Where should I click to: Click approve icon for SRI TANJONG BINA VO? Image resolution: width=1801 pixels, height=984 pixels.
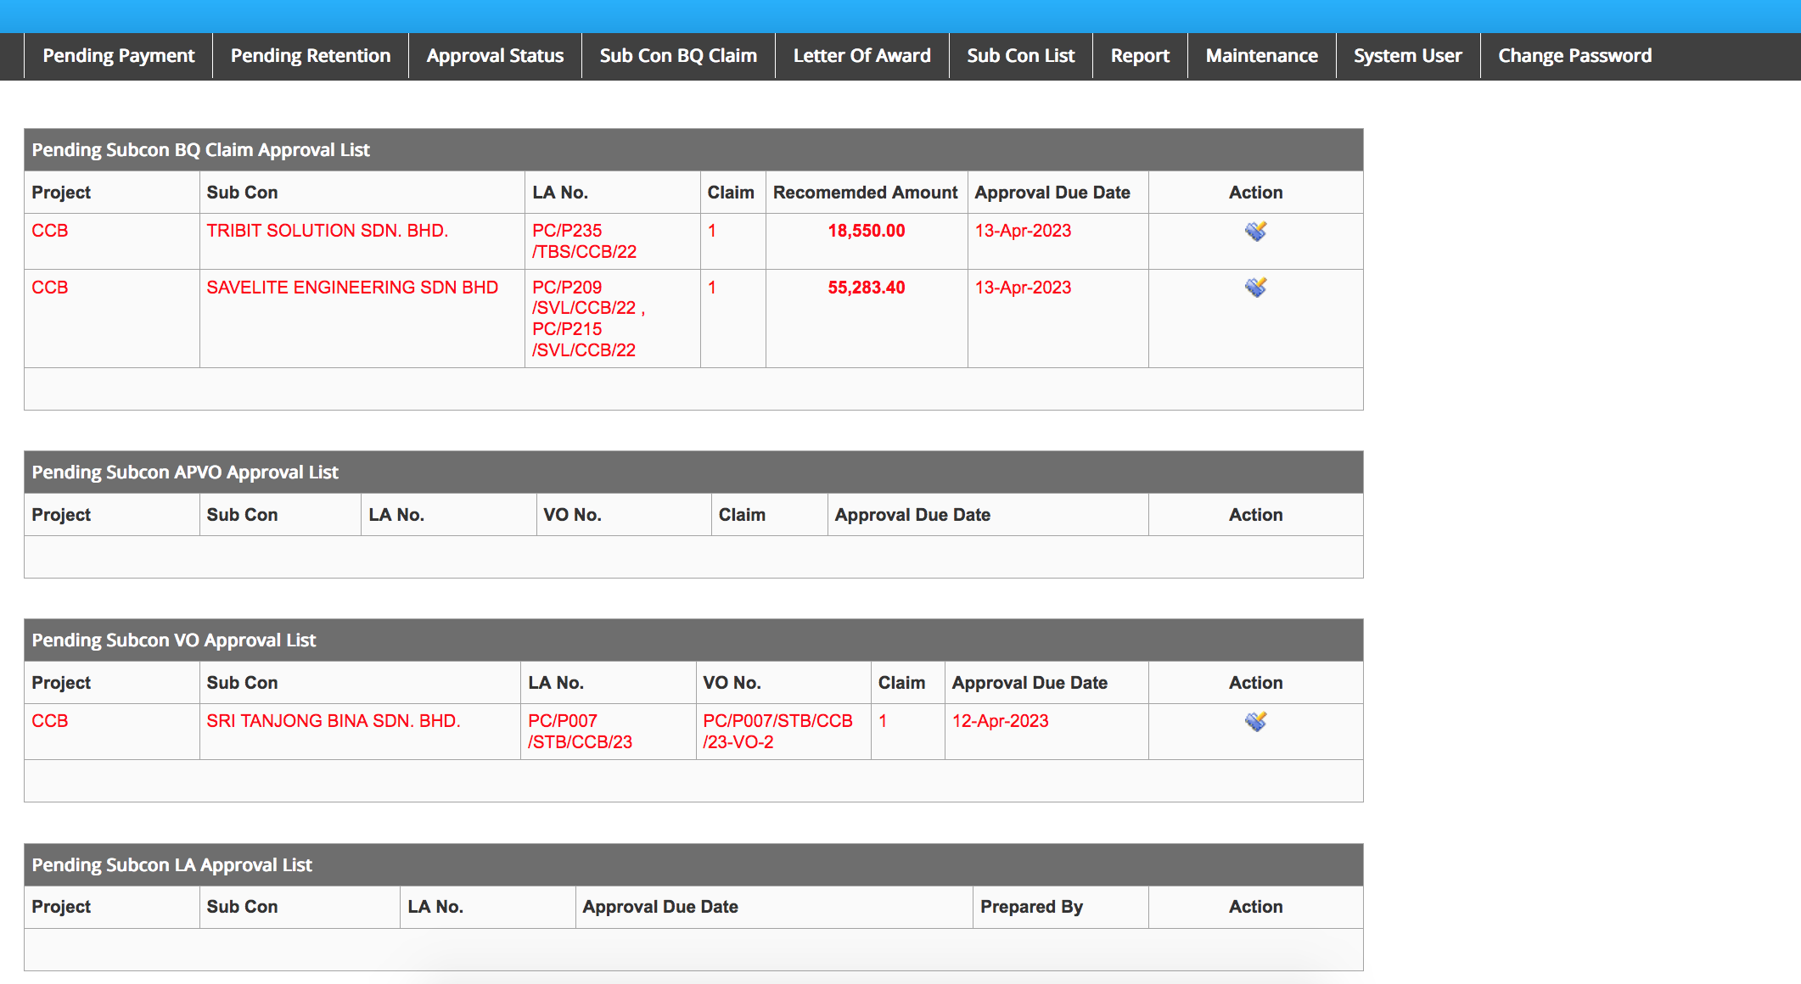tap(1255, 721)
